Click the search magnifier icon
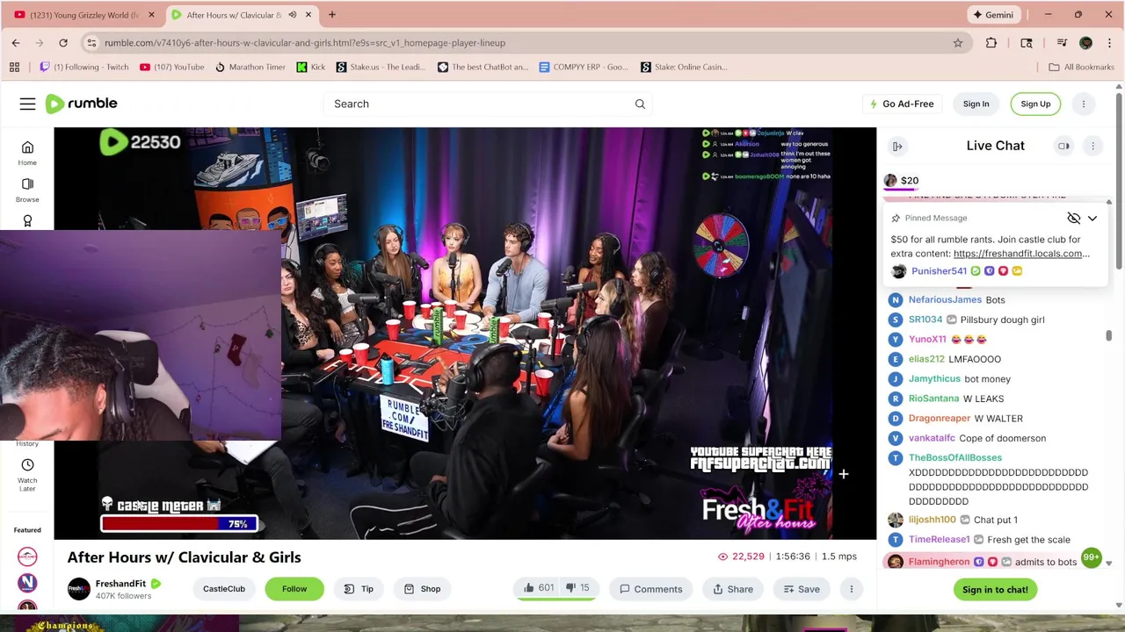This screenshot has width=1125, height=632. pyautogui.click(x=640, y=104)
